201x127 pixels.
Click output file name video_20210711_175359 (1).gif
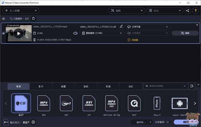(x=98, y=27)
